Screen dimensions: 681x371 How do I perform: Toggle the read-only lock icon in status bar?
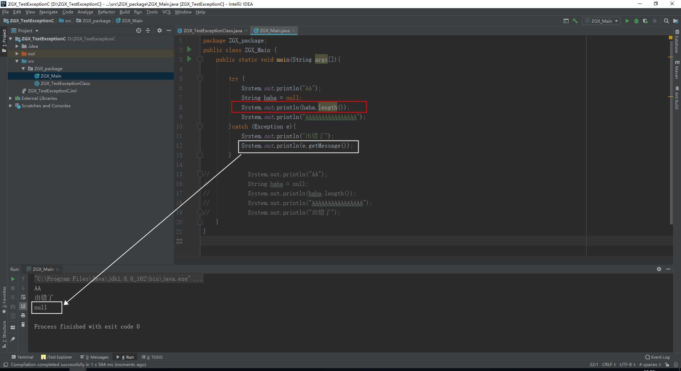pos(667,365)
